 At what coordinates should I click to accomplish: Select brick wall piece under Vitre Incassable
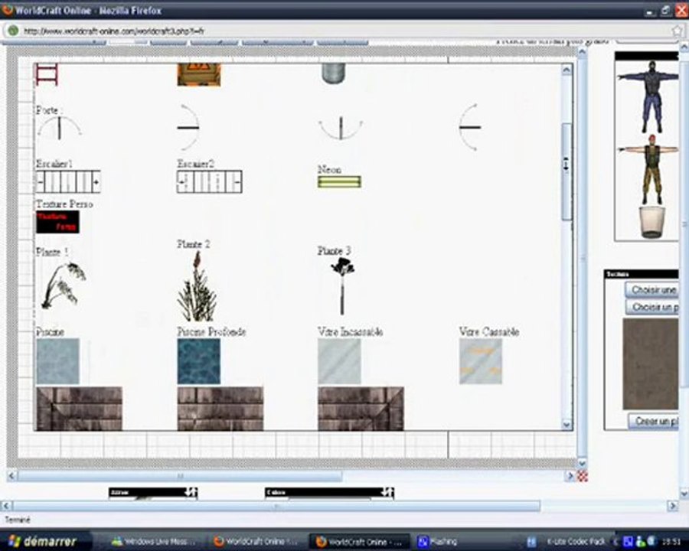coord(361,408)
